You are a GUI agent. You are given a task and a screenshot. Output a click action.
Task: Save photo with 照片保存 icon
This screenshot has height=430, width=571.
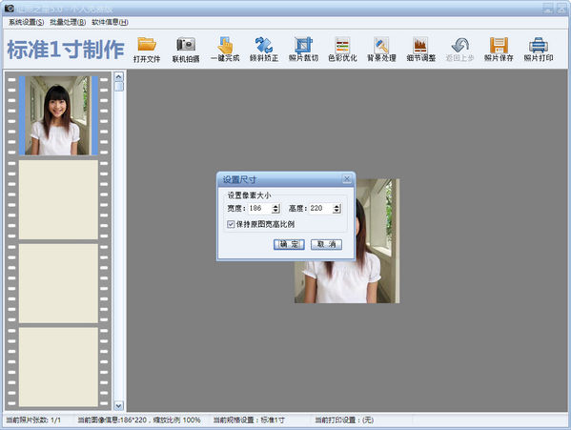coord(499,50)
